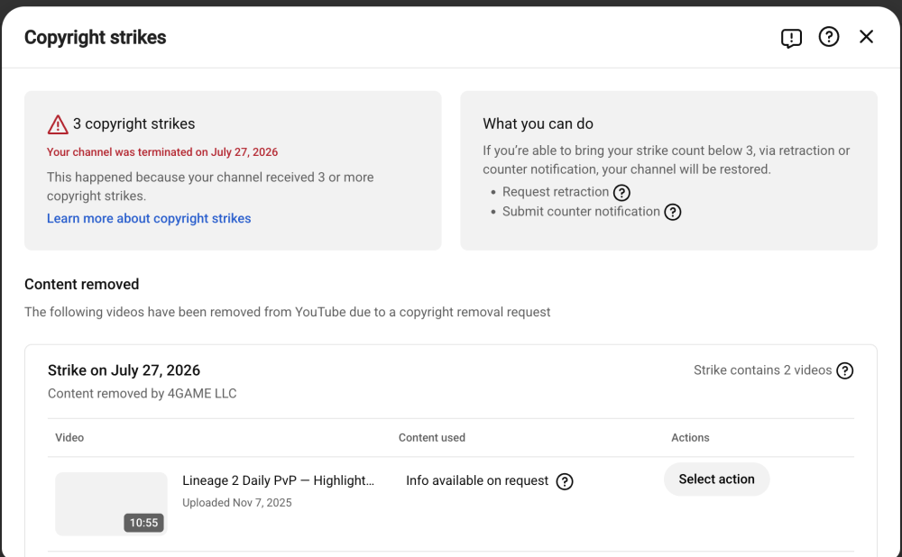Open Learn more about copyright strikes link
This screenshot has height=557, width=902.
click(149, 218)
